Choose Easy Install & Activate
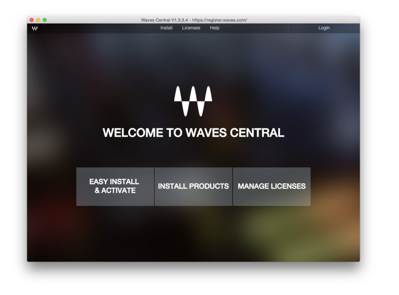 pyautogui.click(x=115, y=187)
